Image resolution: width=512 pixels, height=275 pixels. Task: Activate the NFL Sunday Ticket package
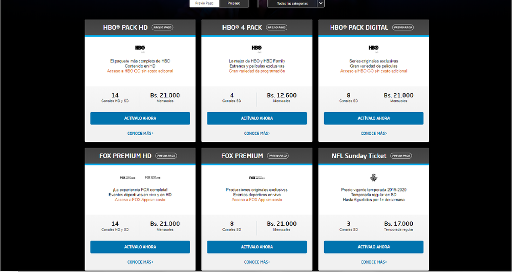click(x=373, y=247)
